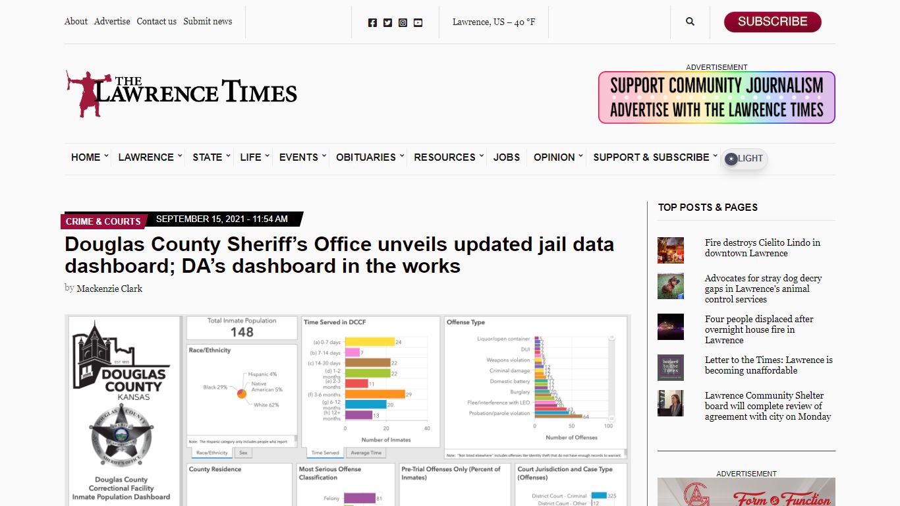Open the JOBS menu item

(x=507, y=157)
